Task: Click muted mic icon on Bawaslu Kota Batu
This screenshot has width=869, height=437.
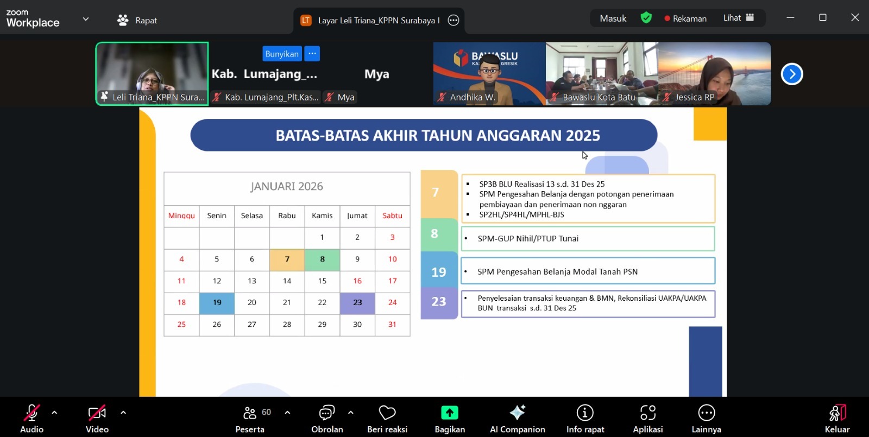Action: pyautogui.click(x=555, y=97)
